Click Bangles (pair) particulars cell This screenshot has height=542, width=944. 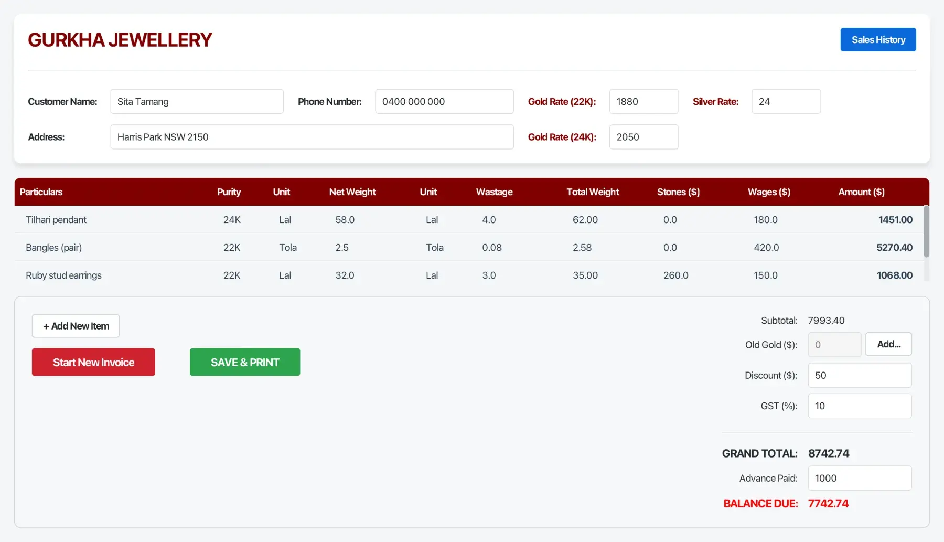54,248
